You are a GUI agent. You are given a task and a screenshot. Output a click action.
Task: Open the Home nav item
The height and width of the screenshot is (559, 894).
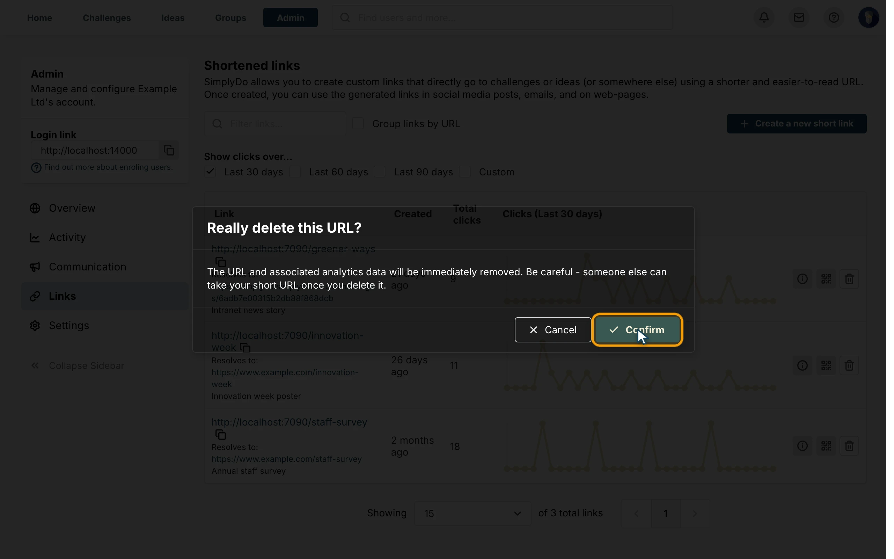[39, 18]
